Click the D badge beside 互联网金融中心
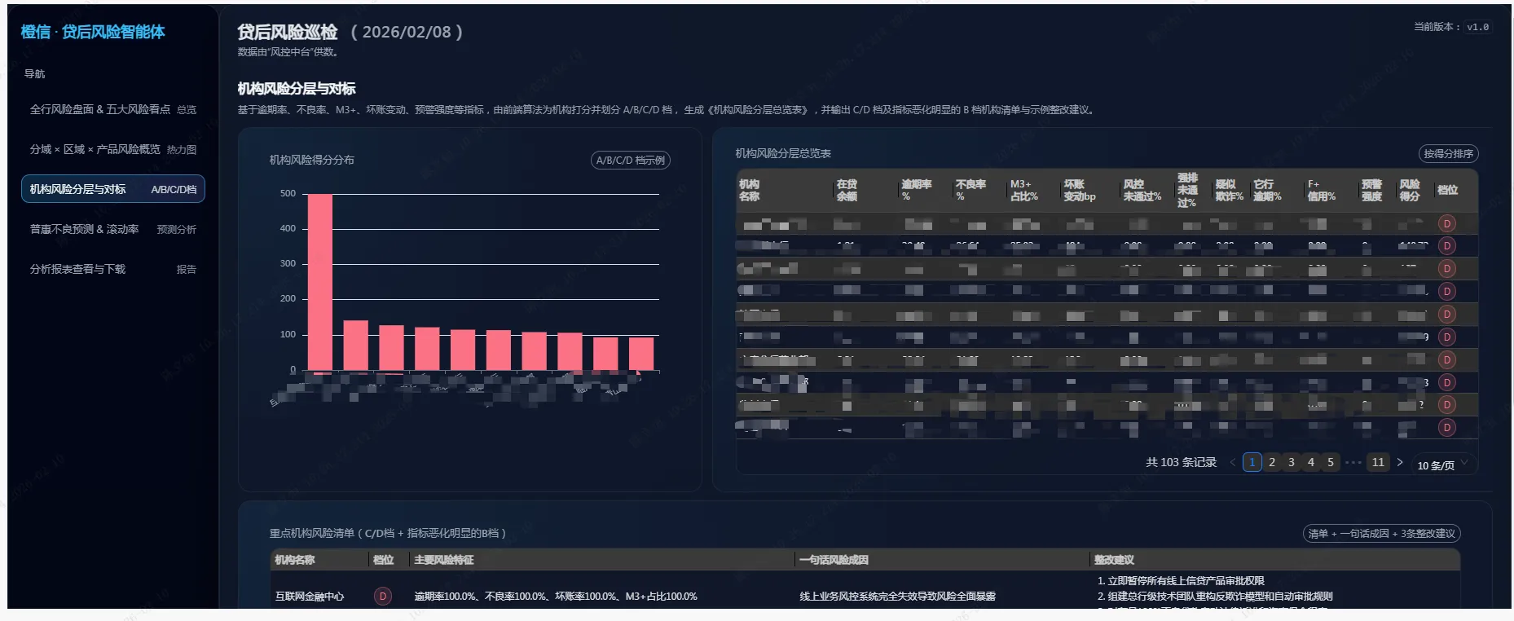The width and height of the screenshot is (1514, 621). (382, 596)
